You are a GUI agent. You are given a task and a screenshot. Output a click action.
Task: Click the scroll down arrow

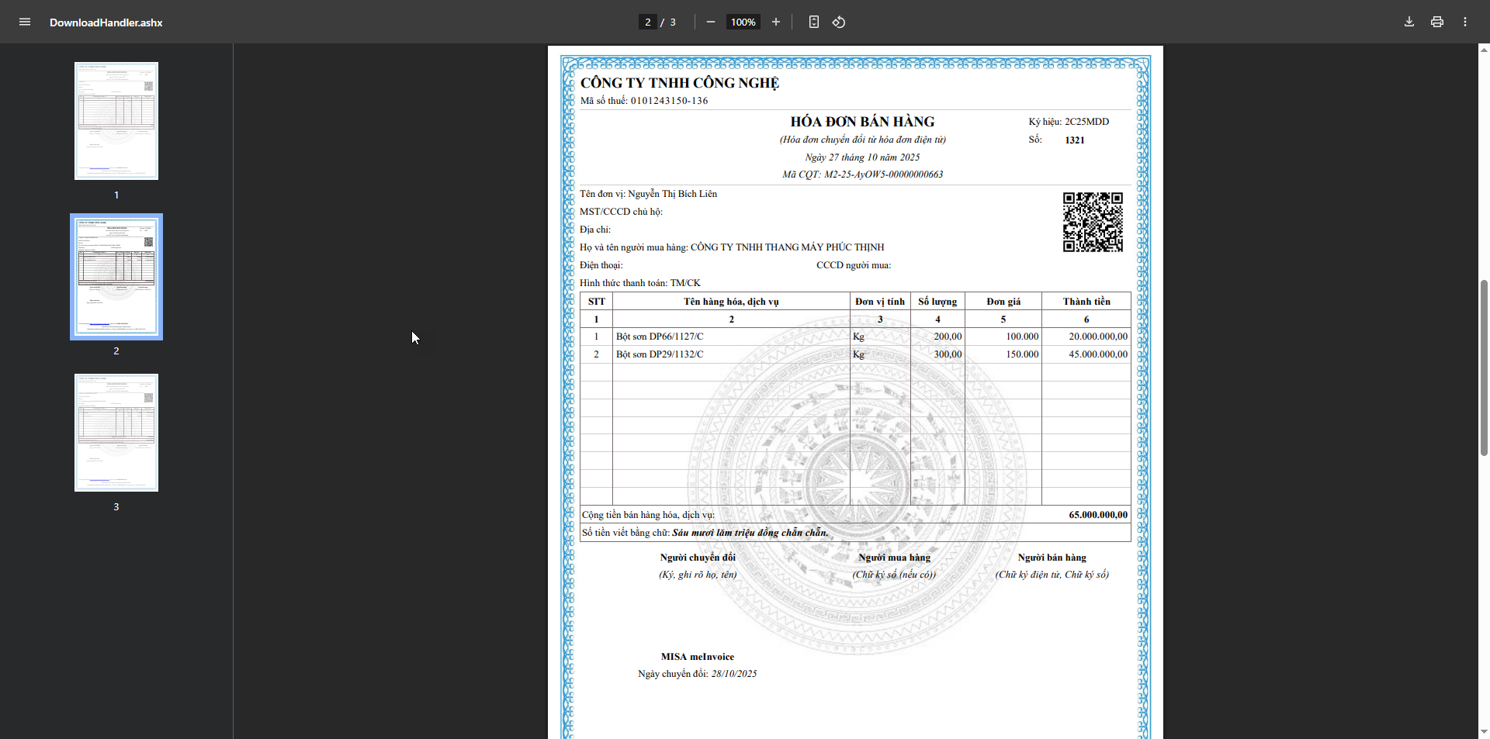click(1484, 731)
